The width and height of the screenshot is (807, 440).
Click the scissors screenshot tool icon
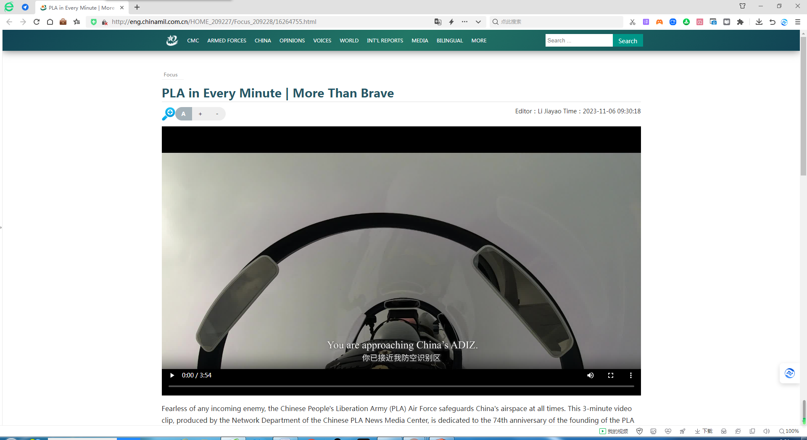coord(633,22)
